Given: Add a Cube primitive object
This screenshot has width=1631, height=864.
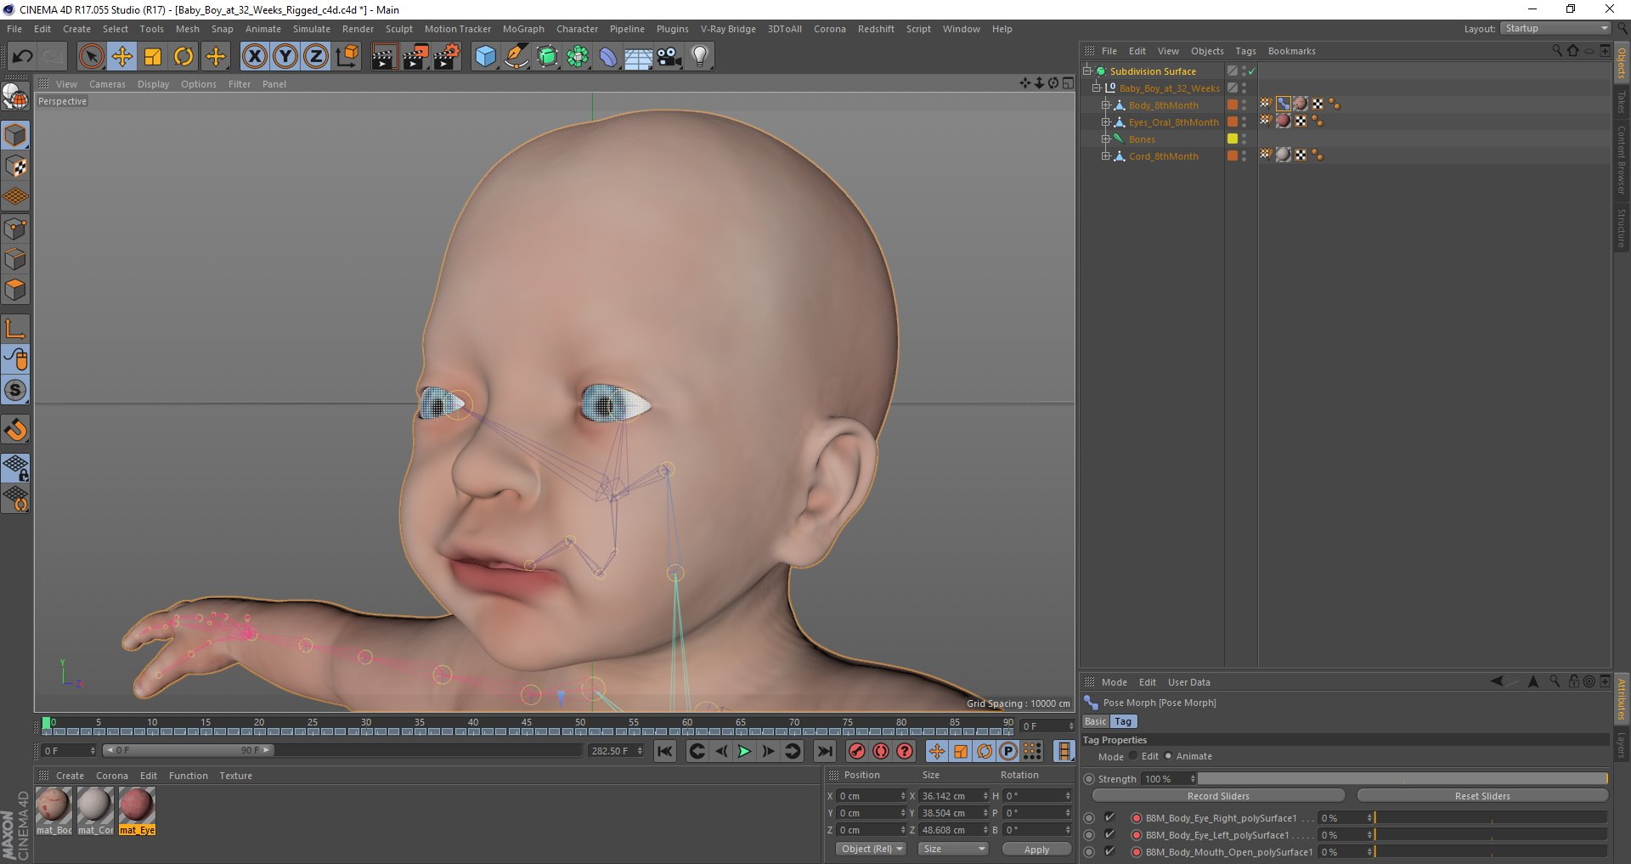Looking at the screenshot, I should [x=485, y=57].
